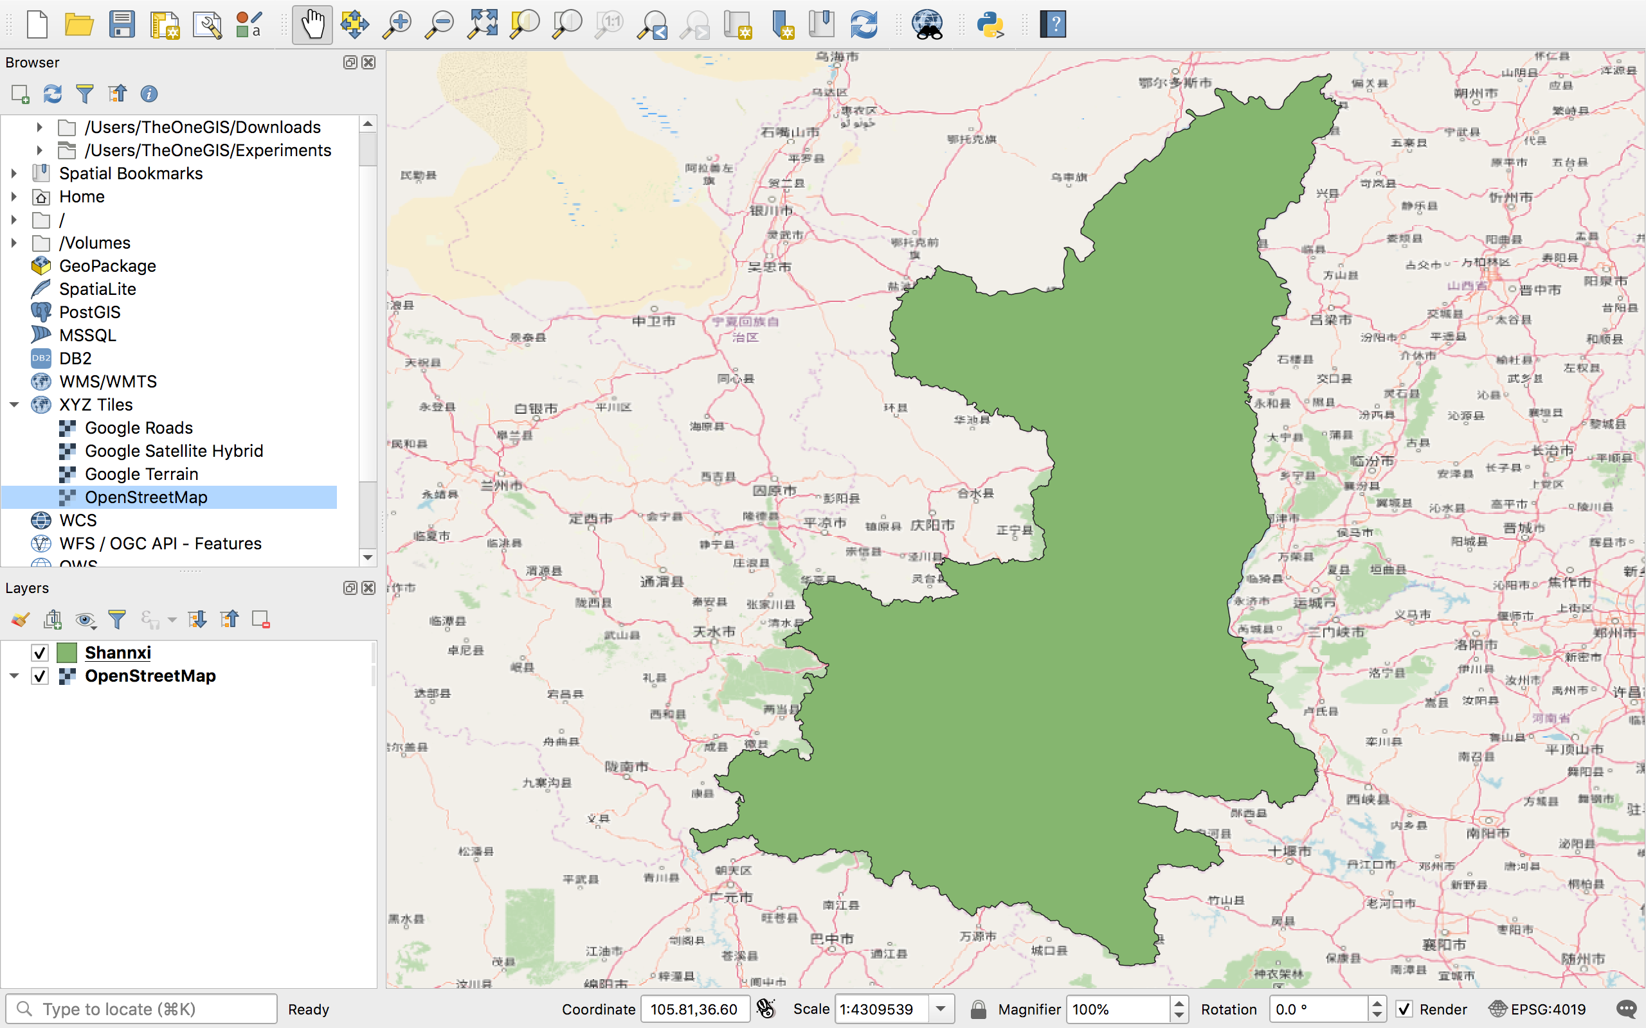Save the current project

[x=122, y=24]
